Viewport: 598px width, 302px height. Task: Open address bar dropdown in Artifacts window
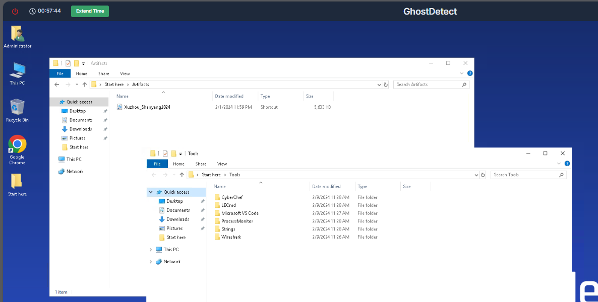[379, 85]
